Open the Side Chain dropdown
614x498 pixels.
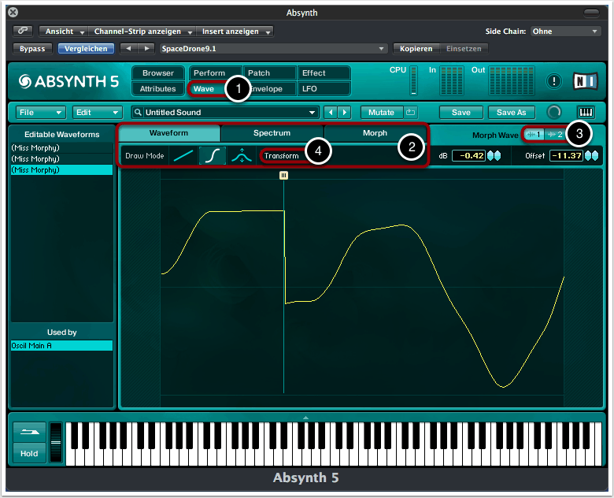coord(565,32)
